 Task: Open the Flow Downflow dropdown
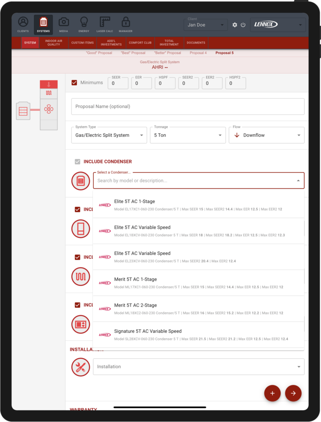[x=266, y=135]
